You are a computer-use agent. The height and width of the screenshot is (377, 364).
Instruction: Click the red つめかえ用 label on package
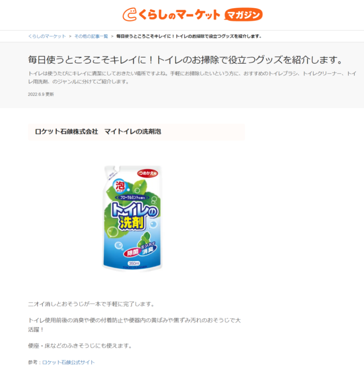tap(147, 173)
